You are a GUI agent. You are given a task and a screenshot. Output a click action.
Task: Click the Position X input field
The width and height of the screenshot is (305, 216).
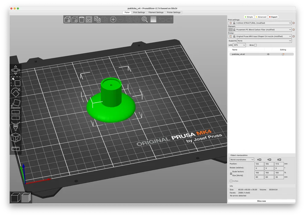pyautogui.click(x=259, y=164)
